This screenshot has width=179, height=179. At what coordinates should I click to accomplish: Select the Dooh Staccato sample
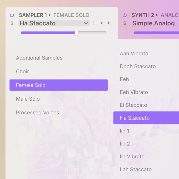coord(138,66)
